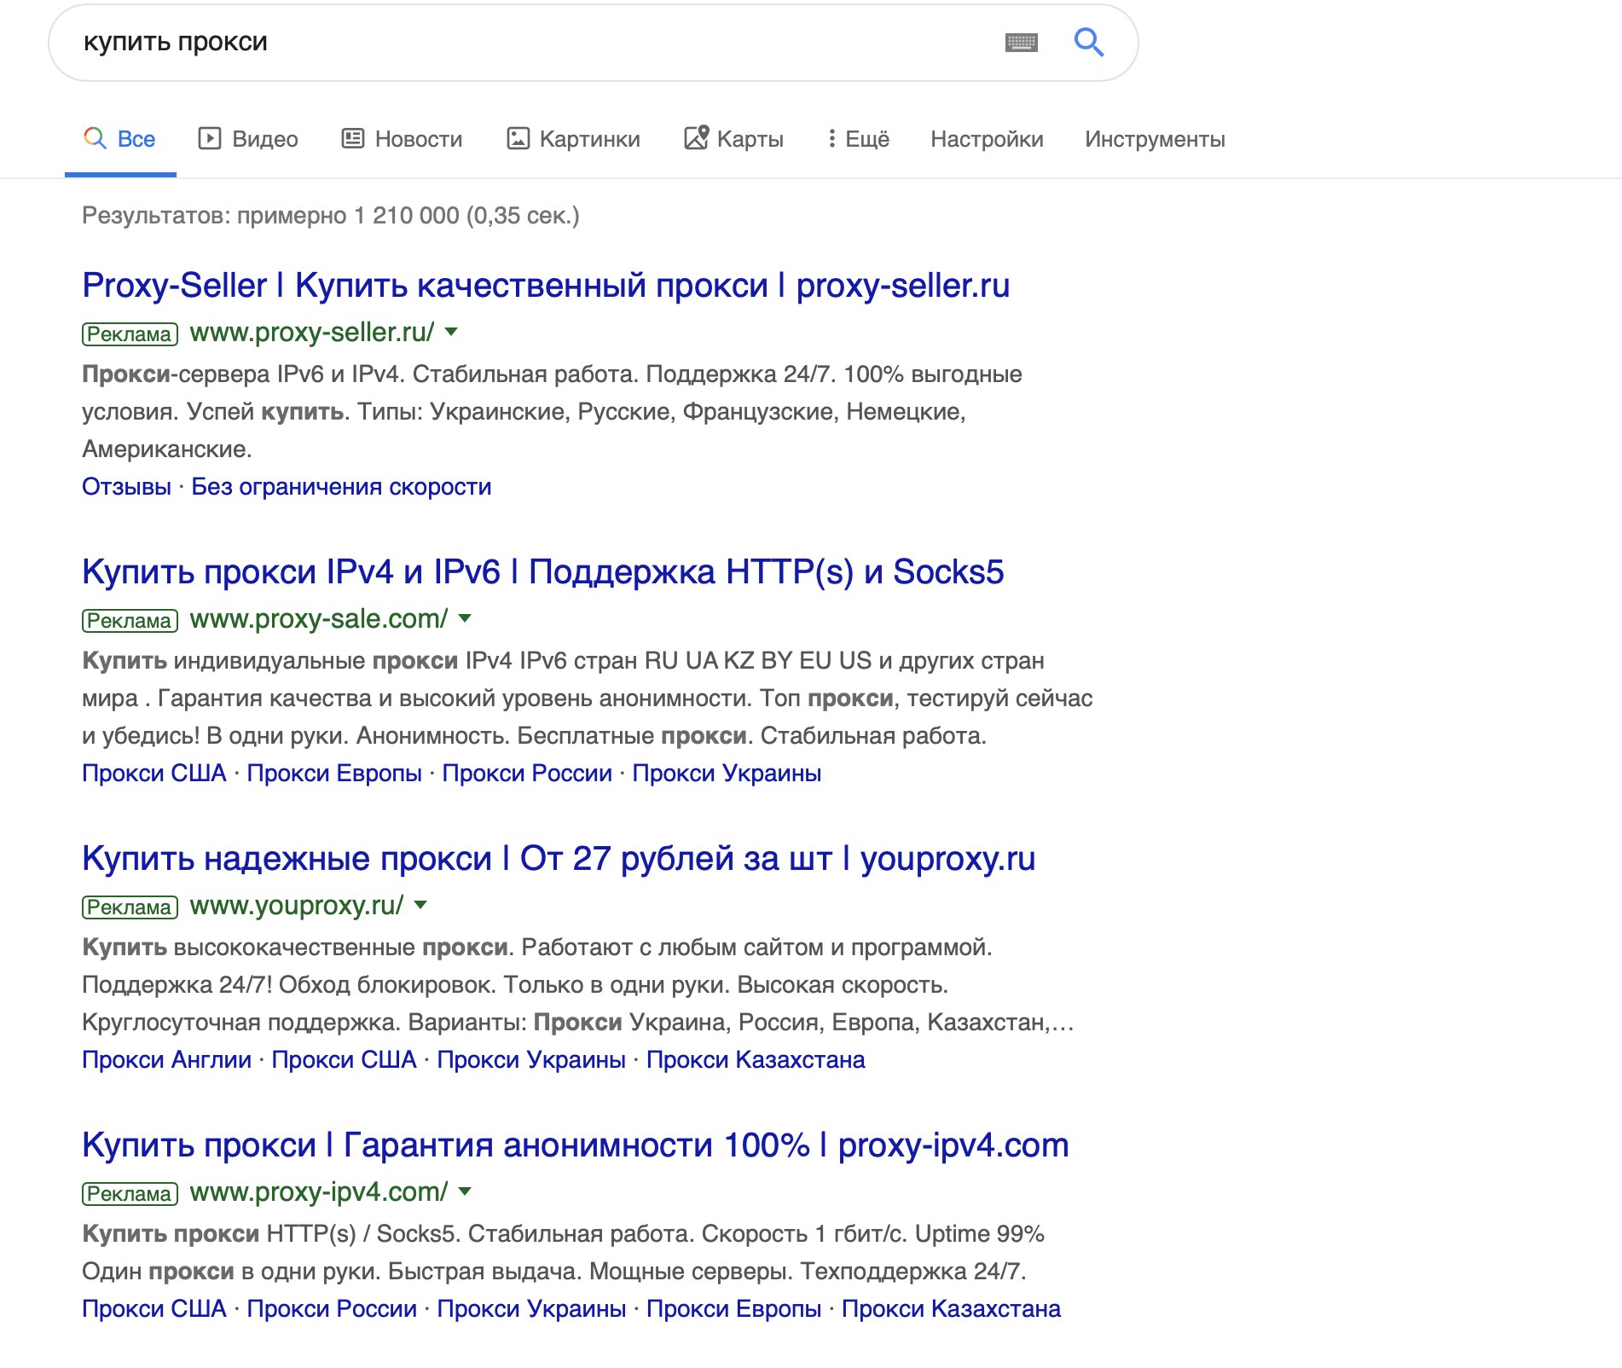Click Прокси США under youproxy.ru
This screenshot has width=1622, height=1368.
344,1060
